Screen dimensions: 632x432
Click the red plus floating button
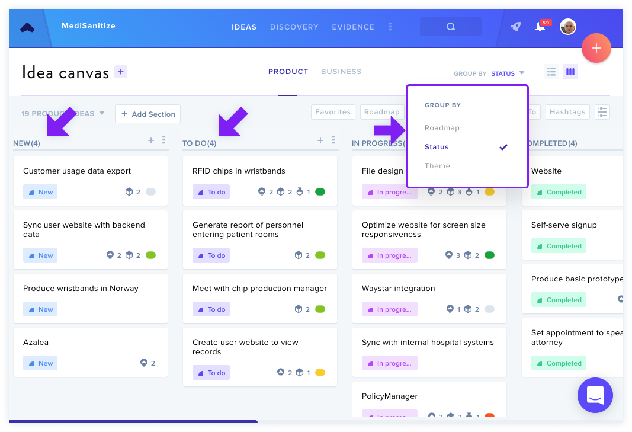pyautogui.click(x=596, y=48)
